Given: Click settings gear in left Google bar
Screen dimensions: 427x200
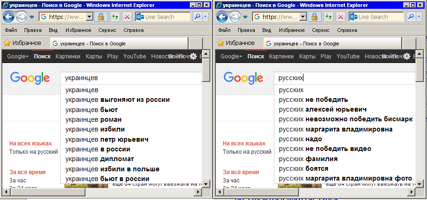Looking at the screenshot, I should (x=194, y=56).
